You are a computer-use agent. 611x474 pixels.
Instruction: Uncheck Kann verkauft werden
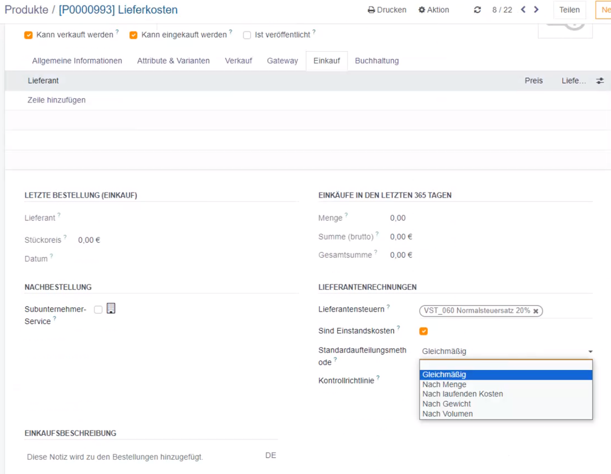pos(29,35)
